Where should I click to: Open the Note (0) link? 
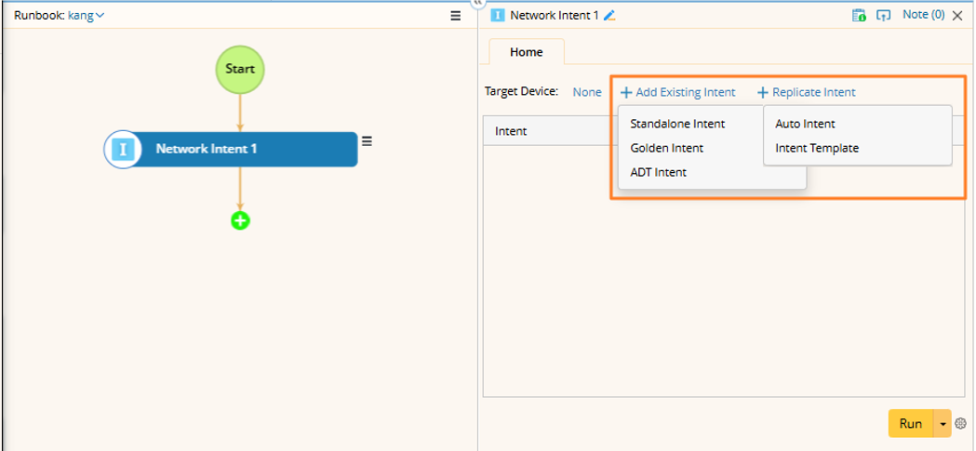point(923,15)
